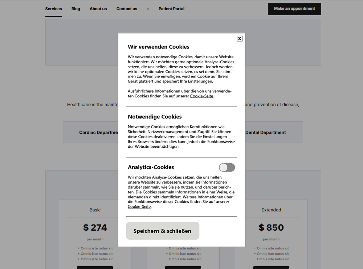Screen dimensions: 363x269
Task: Click the Extended plan title
Action: coord(271,210)
